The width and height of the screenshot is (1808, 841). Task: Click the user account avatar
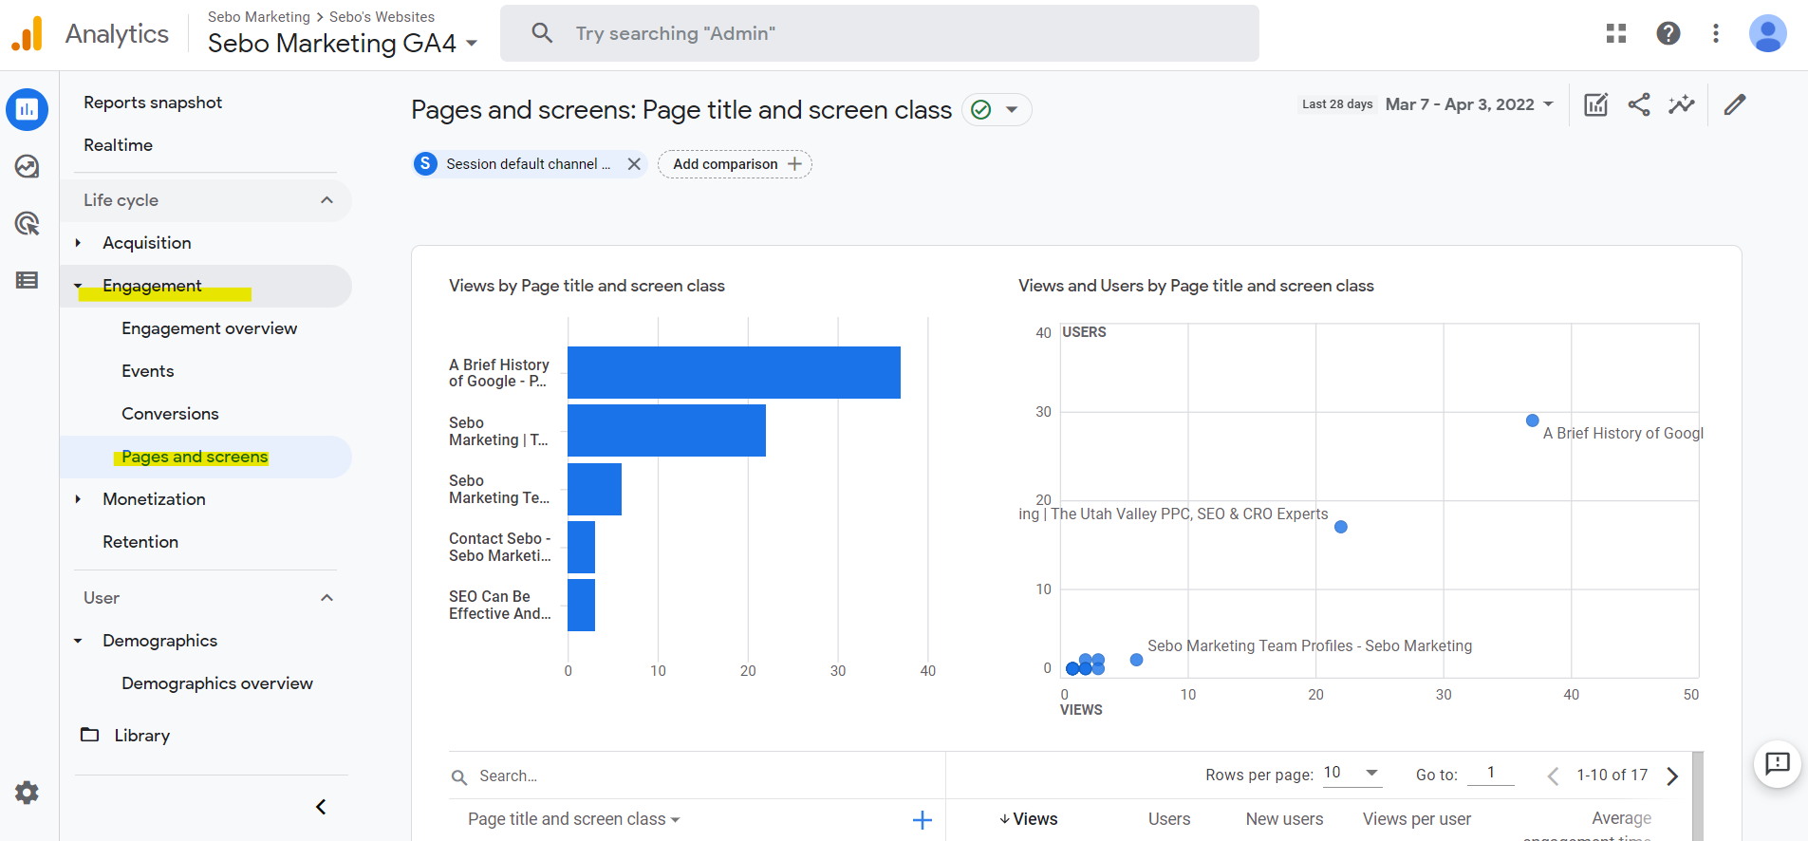coord(1767,34)
